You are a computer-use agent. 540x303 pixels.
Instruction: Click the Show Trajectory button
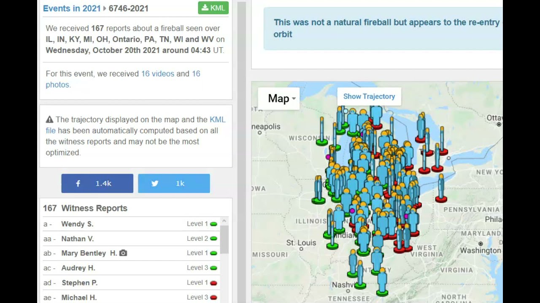(369, 96)
